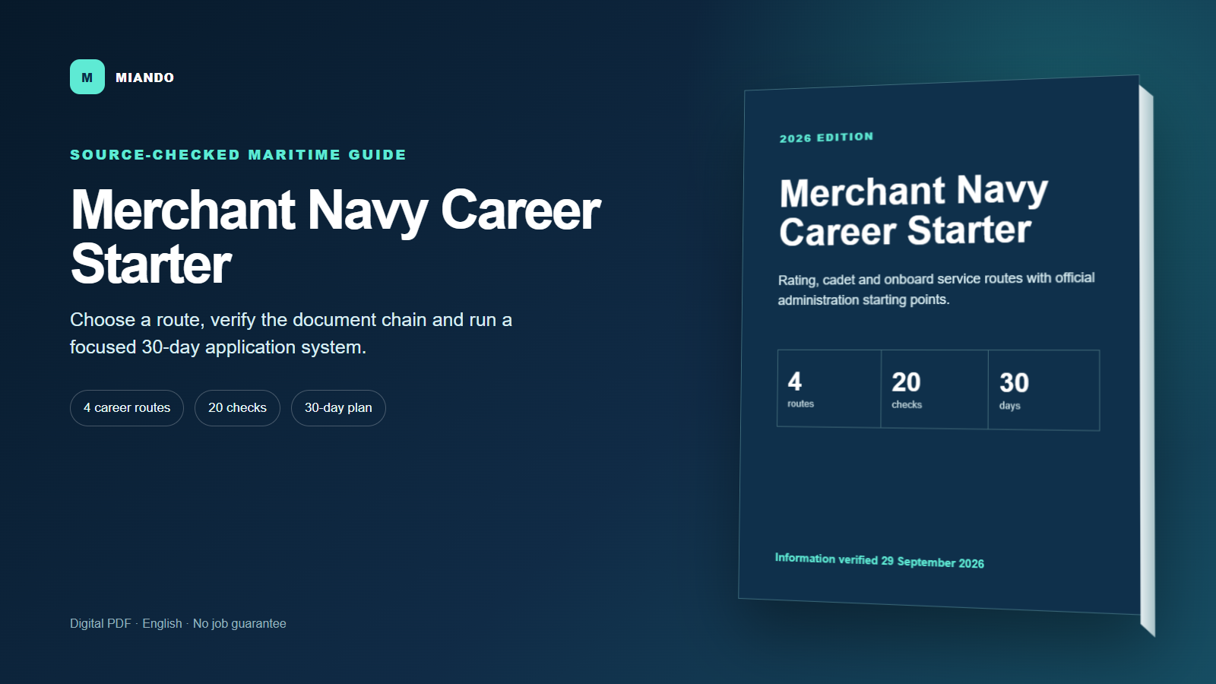This screenshot has width=1216, height=684.
Task: Click the 'Merchant Navy Career Starter' main headline
Action: [335, 236]
